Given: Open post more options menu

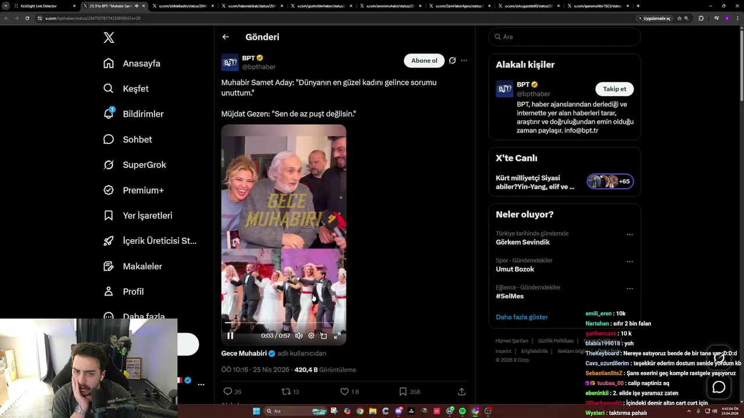Looking at the screenshot, I should pos(464,60).
